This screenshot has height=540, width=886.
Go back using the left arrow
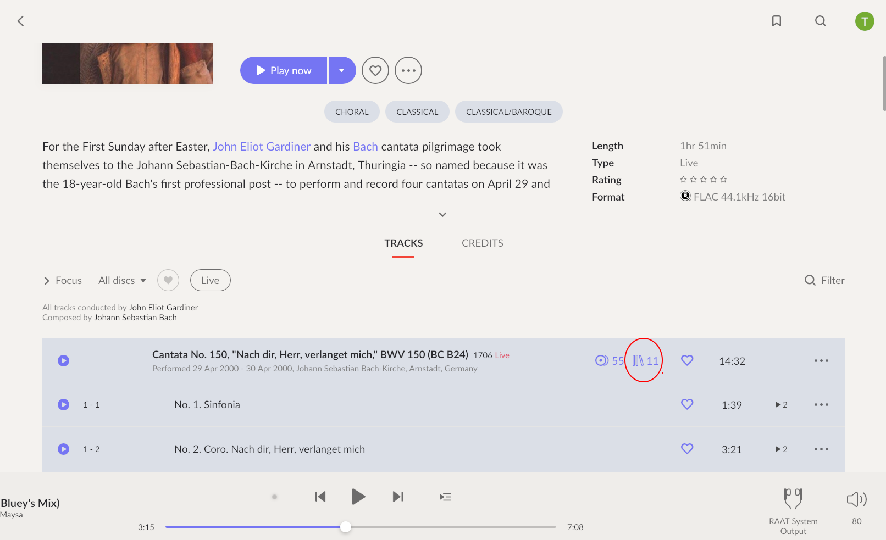21,21
